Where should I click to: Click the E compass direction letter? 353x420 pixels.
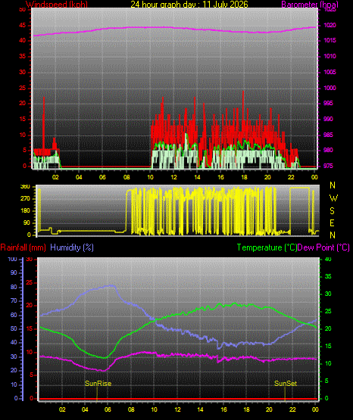(x=332, y=223)
